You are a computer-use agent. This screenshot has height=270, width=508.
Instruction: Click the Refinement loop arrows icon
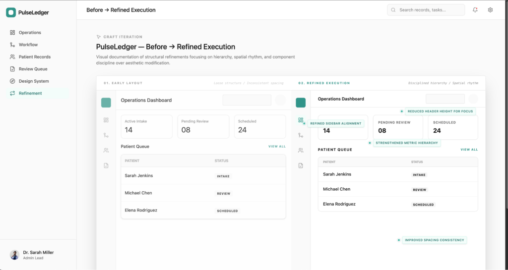[x=12, y=93]
